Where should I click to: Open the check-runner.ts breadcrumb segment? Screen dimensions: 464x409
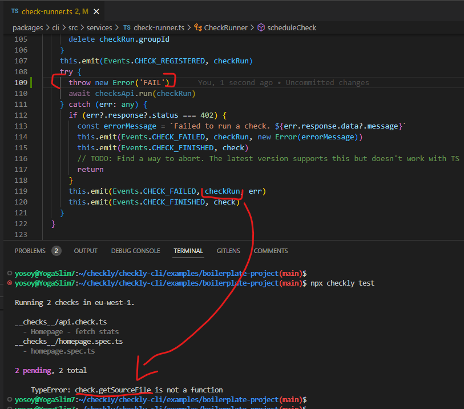tap(159, 28)
